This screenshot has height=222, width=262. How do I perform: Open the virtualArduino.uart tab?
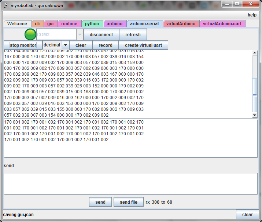222,24
